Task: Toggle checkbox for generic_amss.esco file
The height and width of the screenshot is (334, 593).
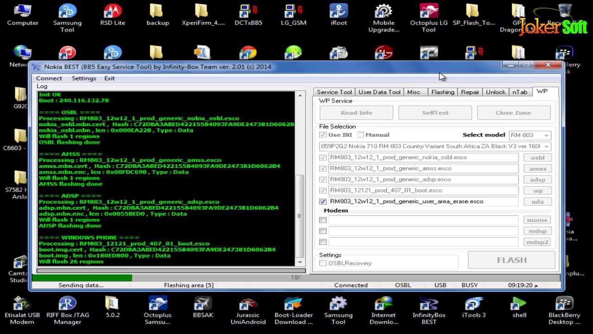Action: [323, 168]
